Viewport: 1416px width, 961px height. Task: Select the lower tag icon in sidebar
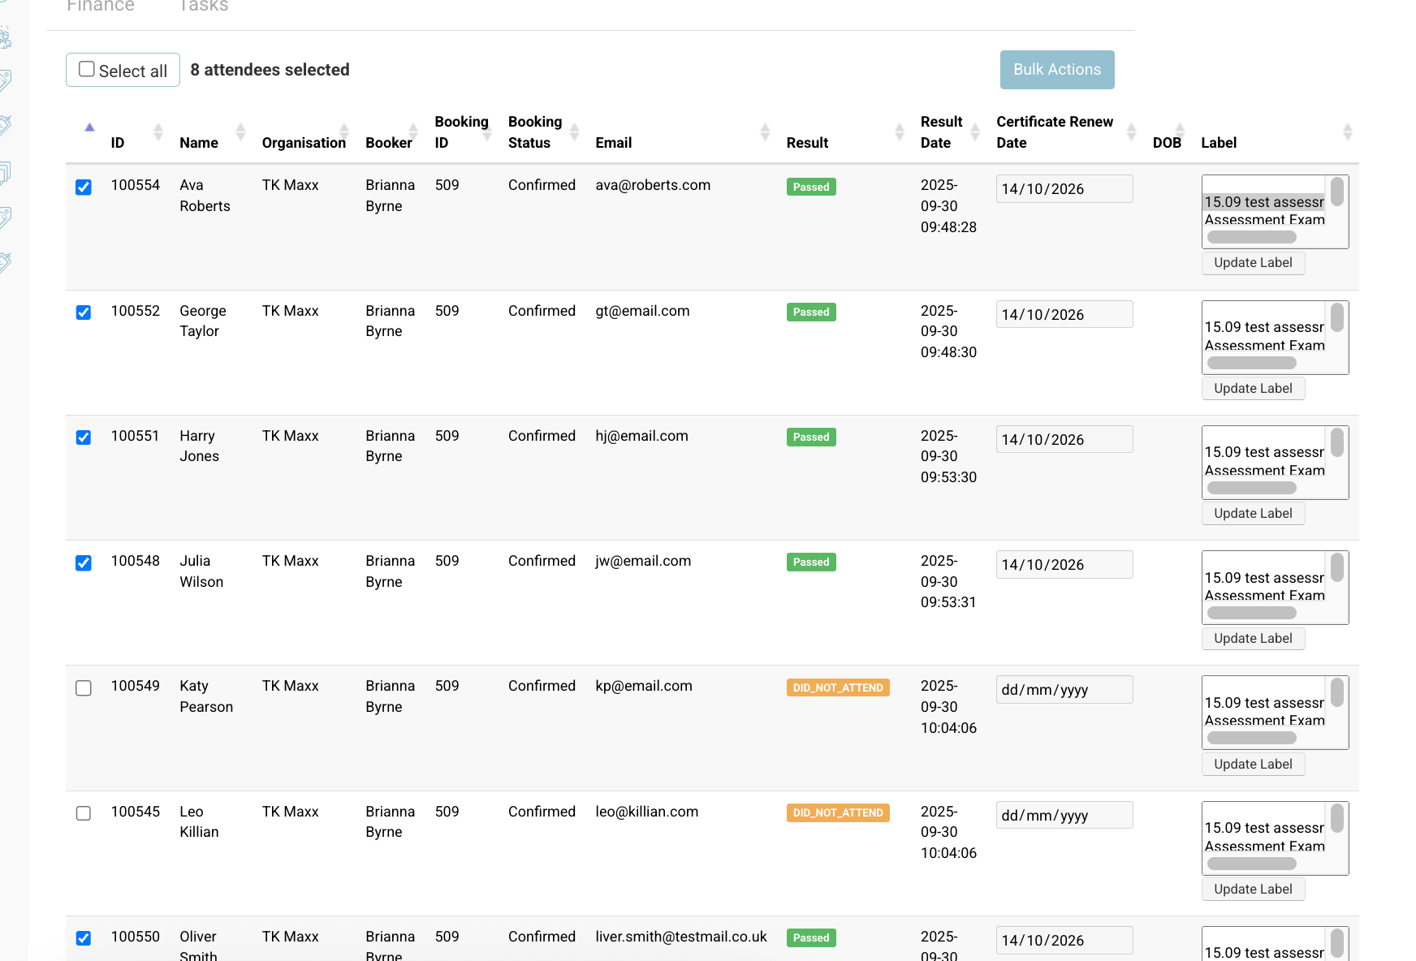[x=6, y=213]
